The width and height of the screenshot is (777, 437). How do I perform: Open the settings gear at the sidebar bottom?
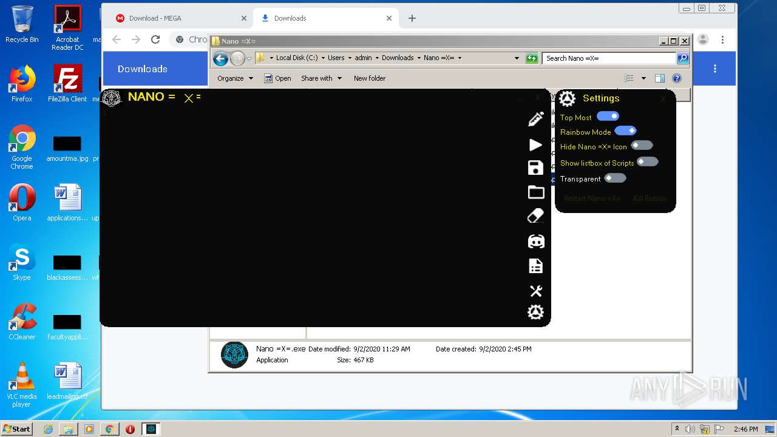[535, 312]
